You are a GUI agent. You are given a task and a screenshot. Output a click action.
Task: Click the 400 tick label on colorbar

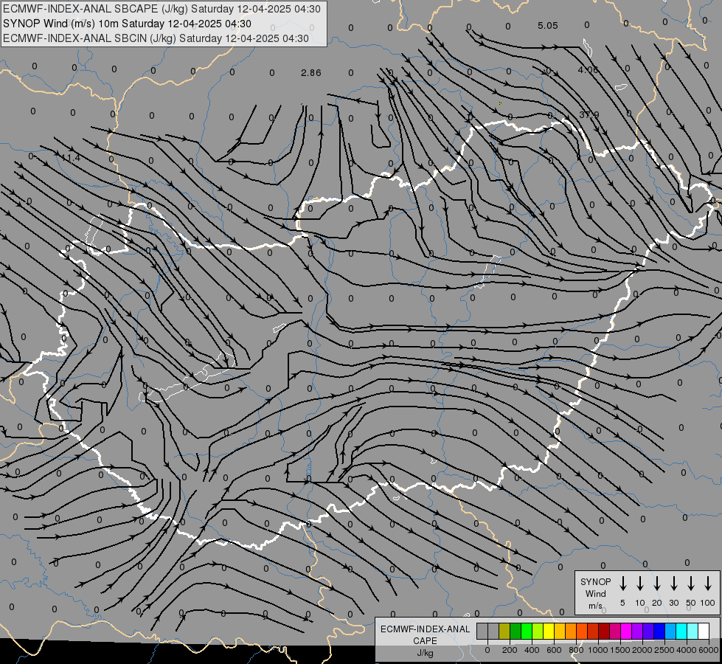(x=532, y=650)
